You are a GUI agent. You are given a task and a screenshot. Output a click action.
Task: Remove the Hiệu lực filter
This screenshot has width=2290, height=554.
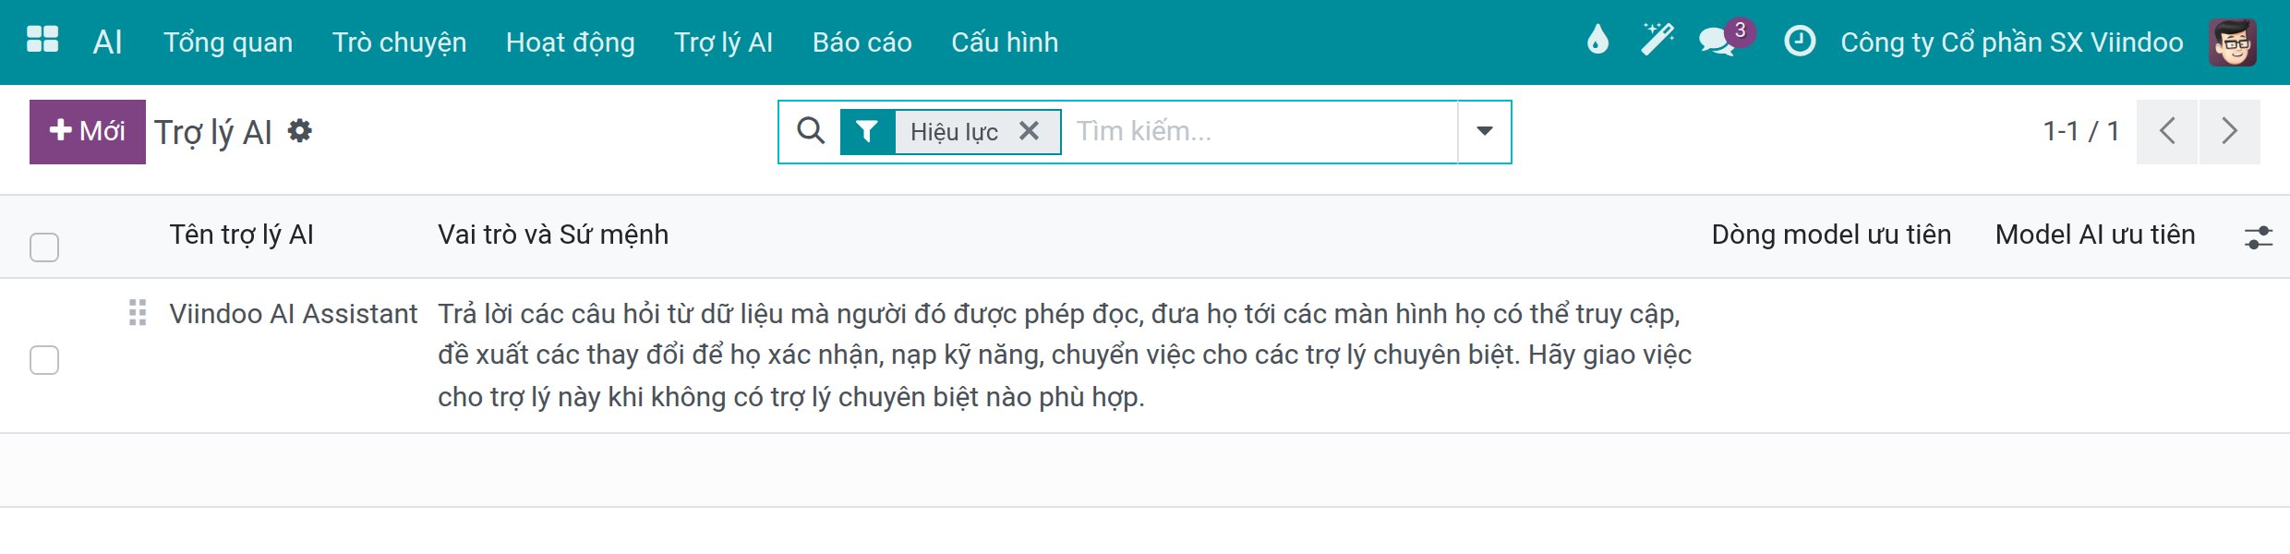pyautogui.click(x=1029, y=131)
